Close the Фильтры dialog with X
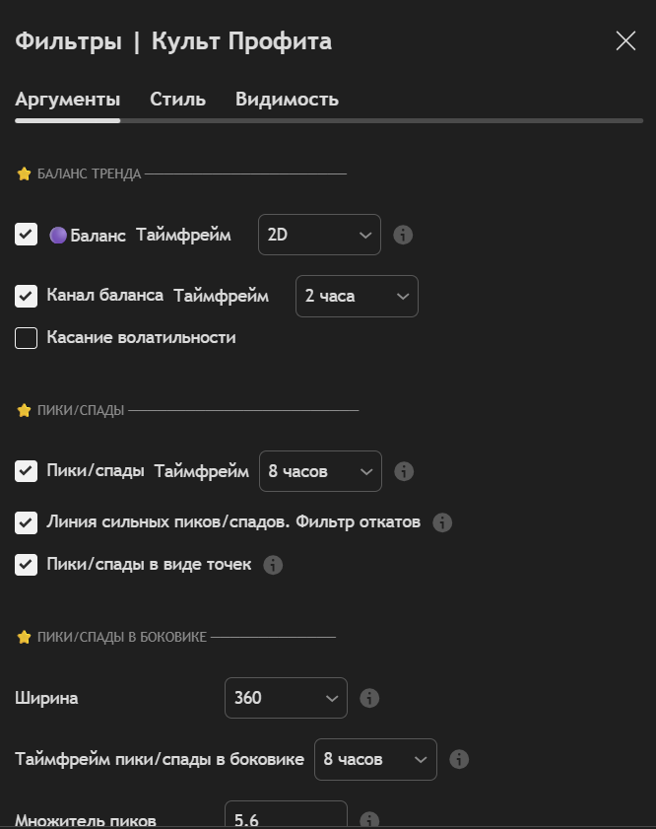The height and width of the screenshot is (829, 656). tap(625, 41)
